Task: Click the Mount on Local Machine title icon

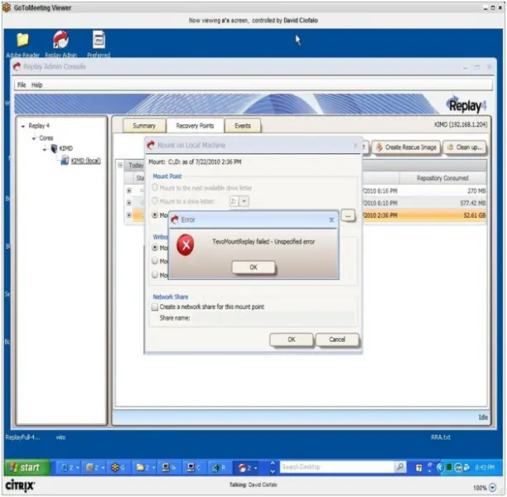Action: click(x=151, y=145)
